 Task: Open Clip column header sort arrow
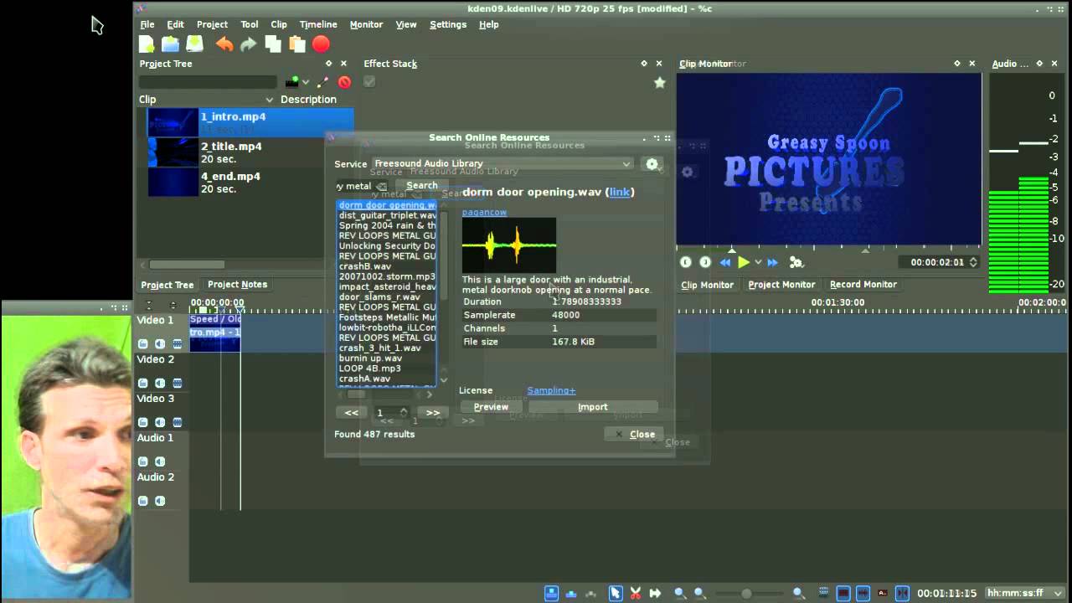269,100
